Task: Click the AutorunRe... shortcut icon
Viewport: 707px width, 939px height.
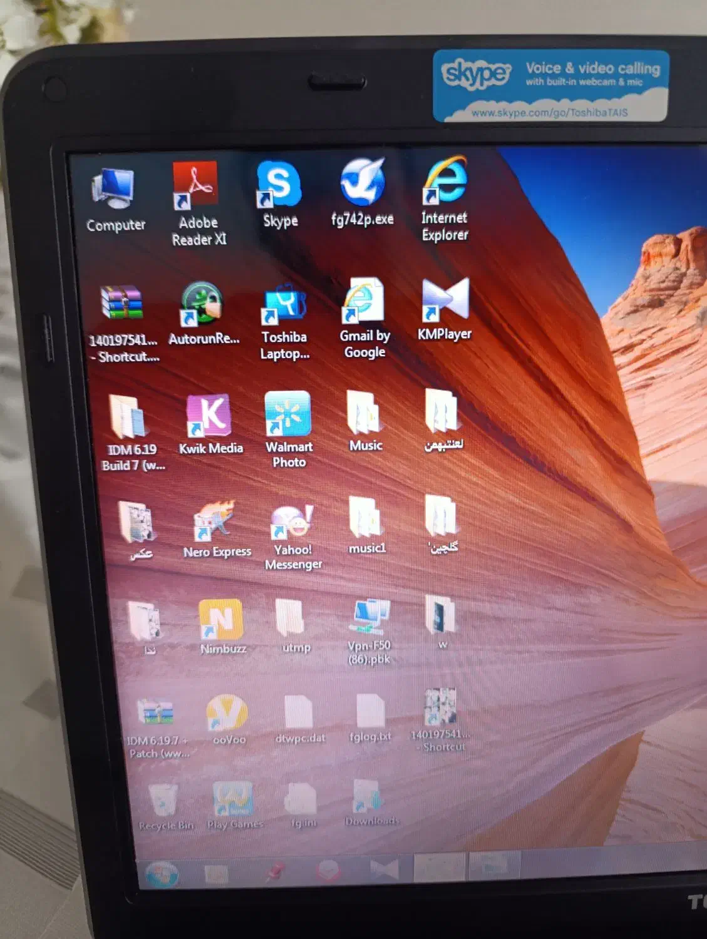Action: [202, 303]
